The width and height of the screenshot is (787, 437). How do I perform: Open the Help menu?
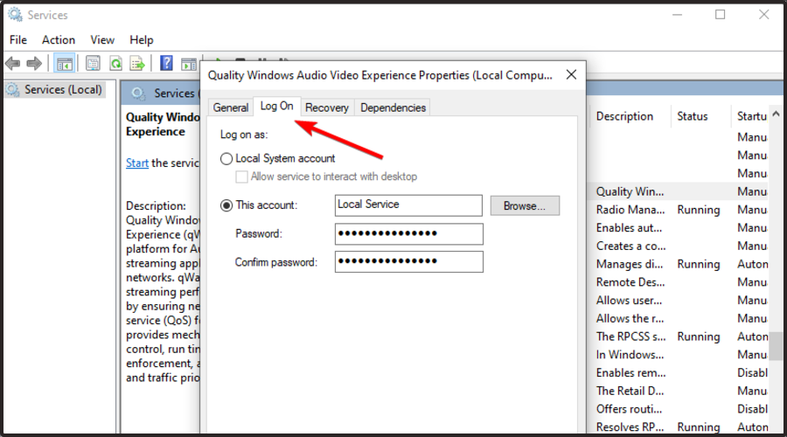click(x=142, y=39)
